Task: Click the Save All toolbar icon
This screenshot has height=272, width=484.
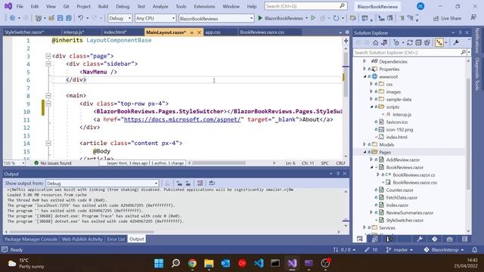Action: 69,18
